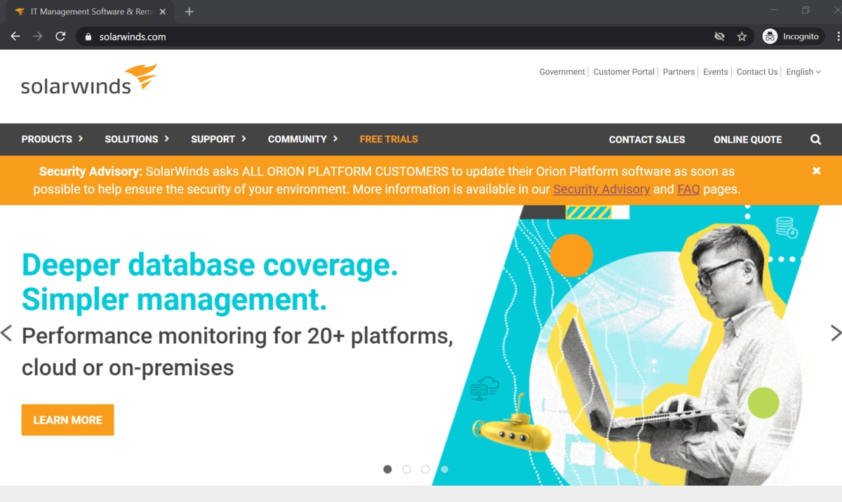Select the second carousel dot
The width and height of the screenshot is (842, 502).
(x=406, y=469)
